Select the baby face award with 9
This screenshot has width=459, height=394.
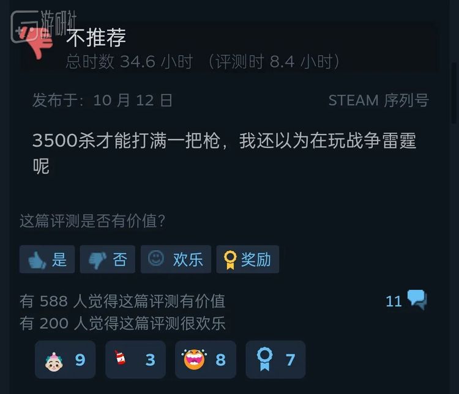tap(65, 360)
